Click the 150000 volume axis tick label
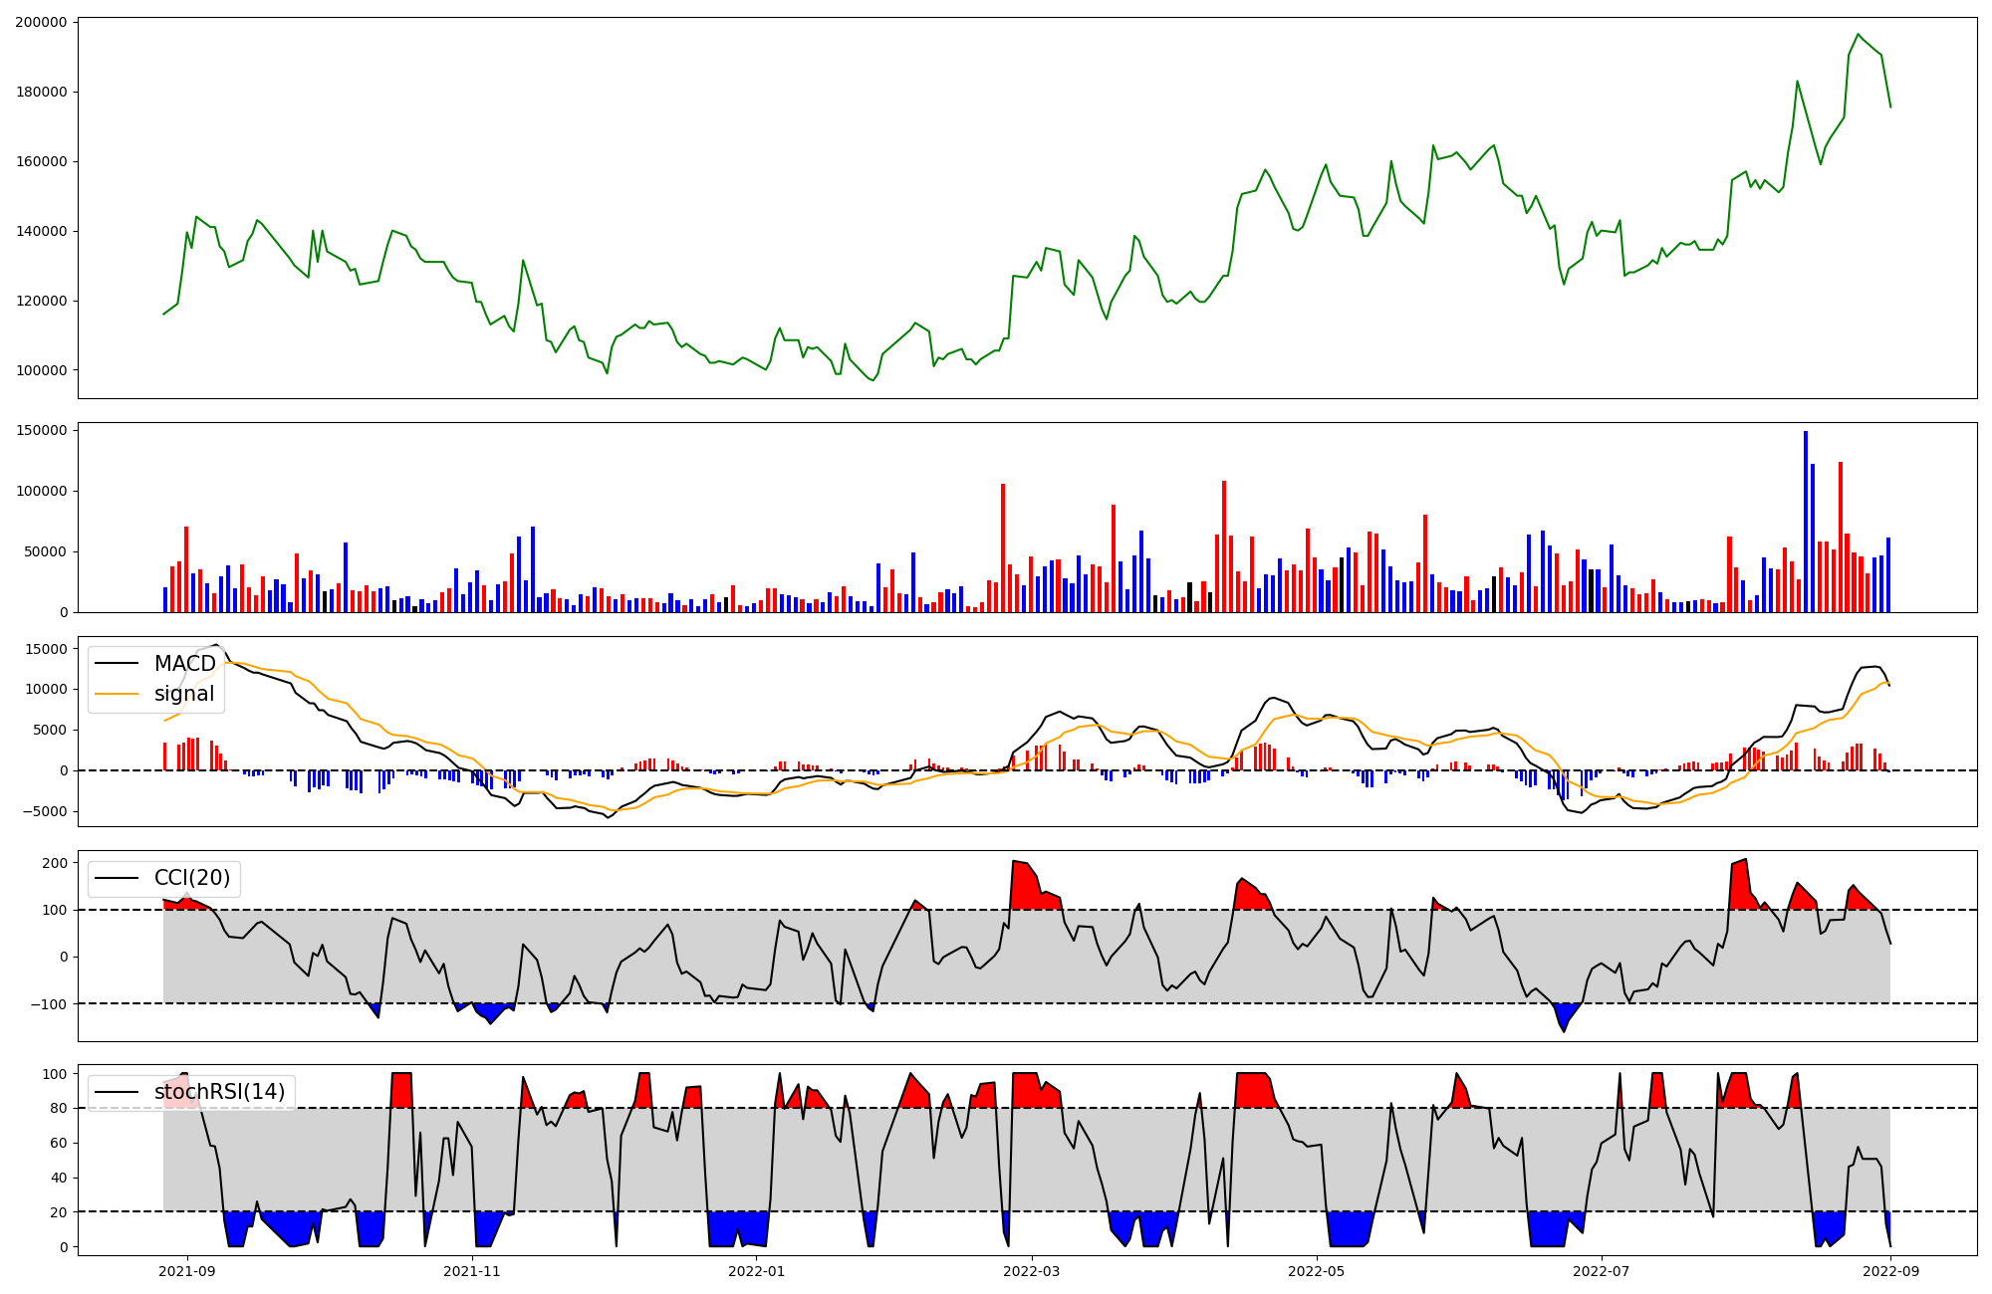 coord(41,431)
